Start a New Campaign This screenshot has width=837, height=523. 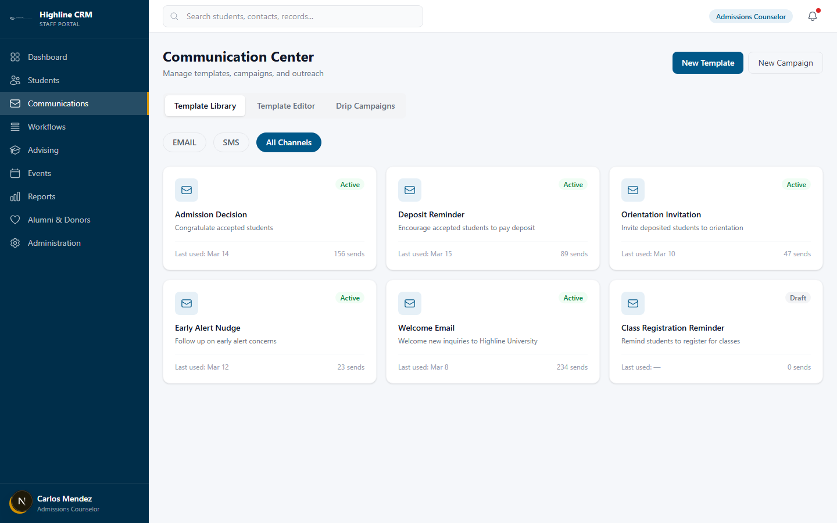click(x=785, y=62)
